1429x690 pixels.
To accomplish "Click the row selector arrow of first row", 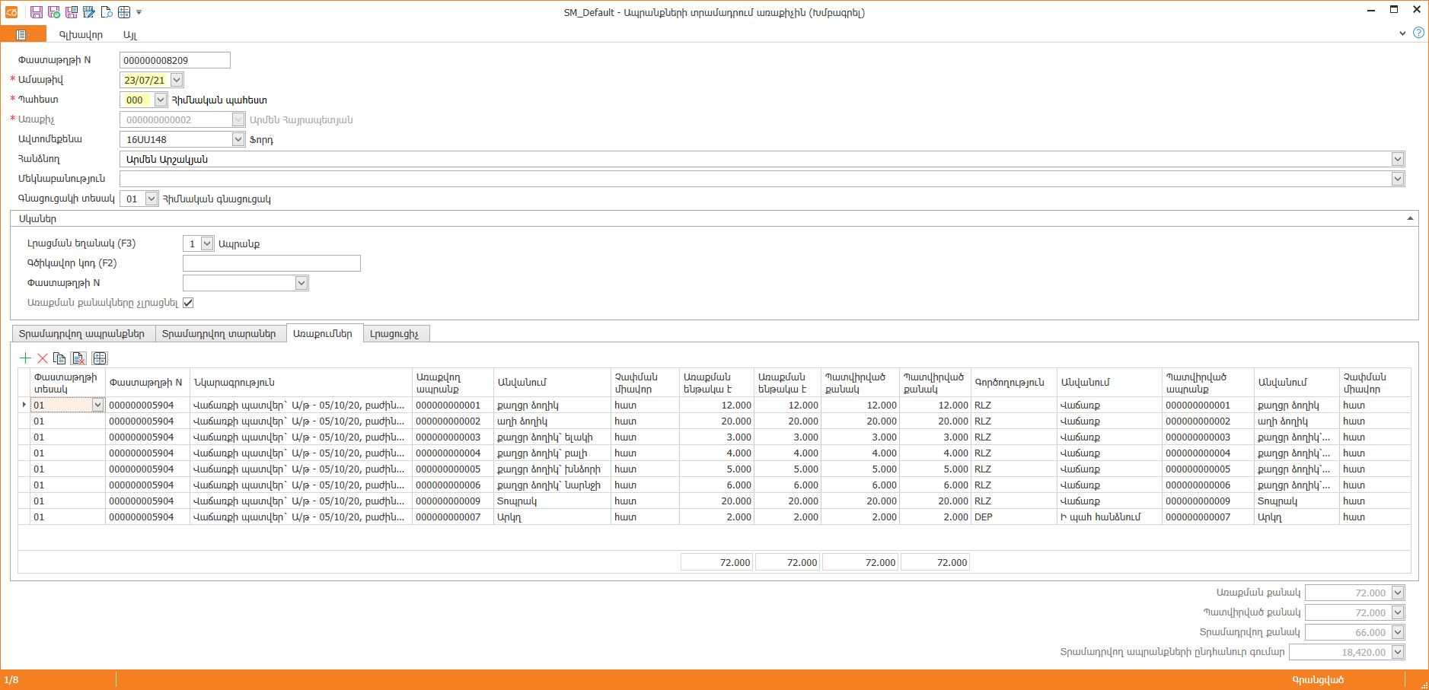I will point(24,405).
